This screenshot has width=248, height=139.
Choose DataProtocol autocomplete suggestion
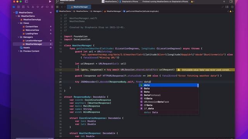point(169,95)
